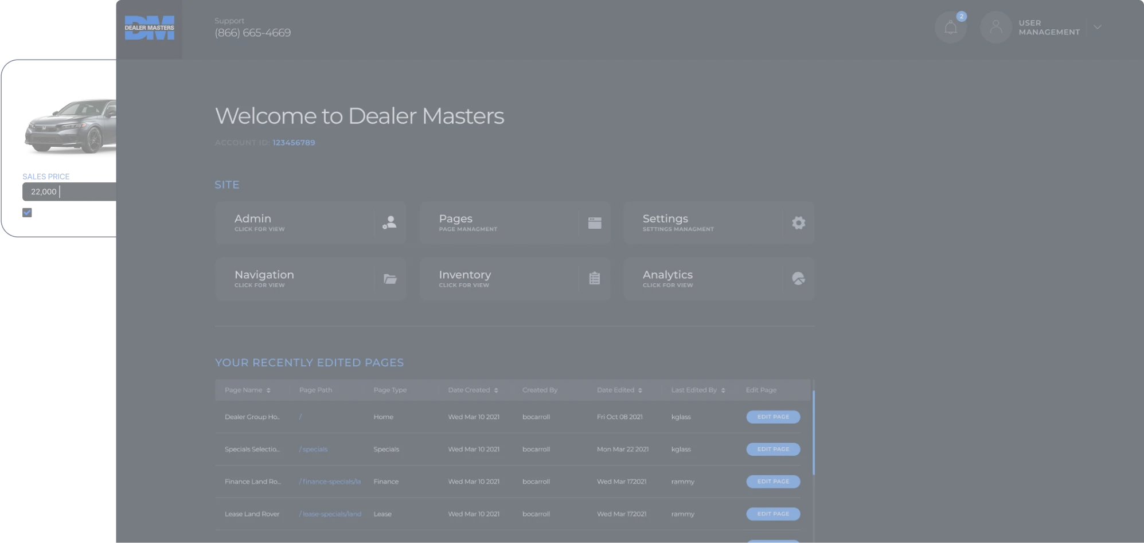The width and height of the screenshot is (1144, 543).
Task: Click the Pages window icon
Action: point(595,222)
